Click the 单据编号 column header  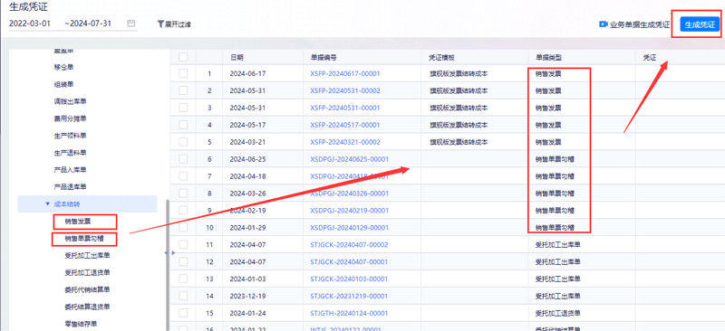pos(324,57)
